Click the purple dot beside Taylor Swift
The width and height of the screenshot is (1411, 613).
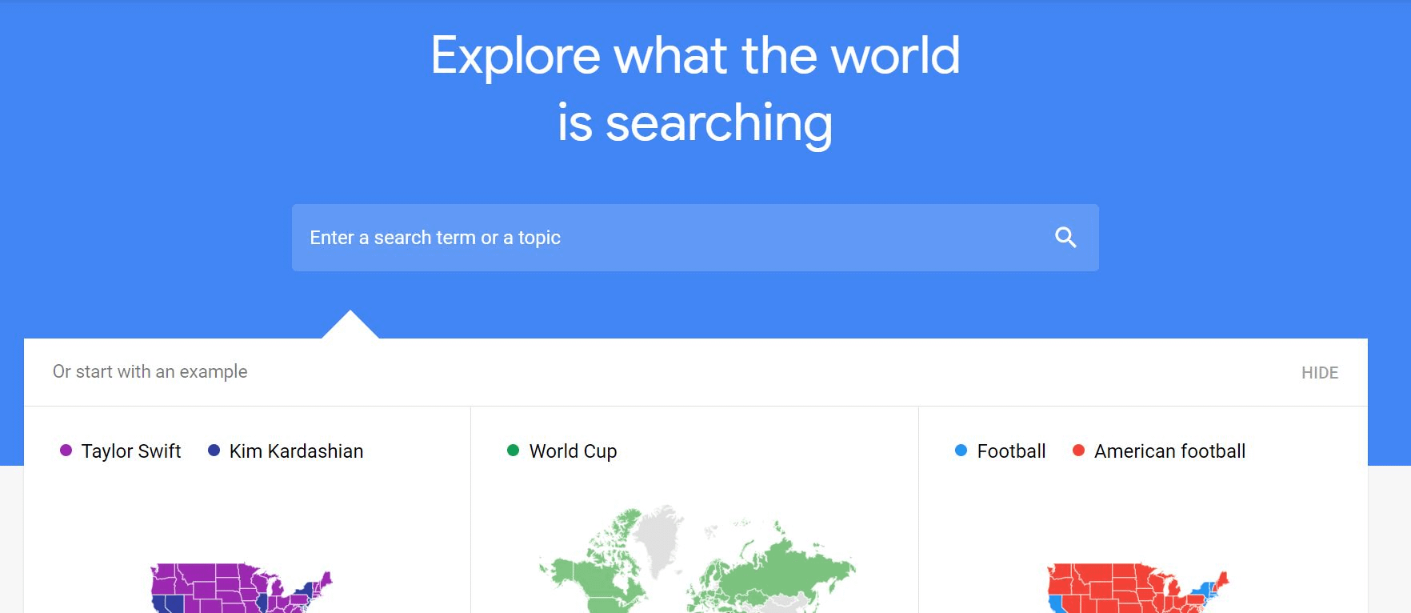click(x=66, y=451)
